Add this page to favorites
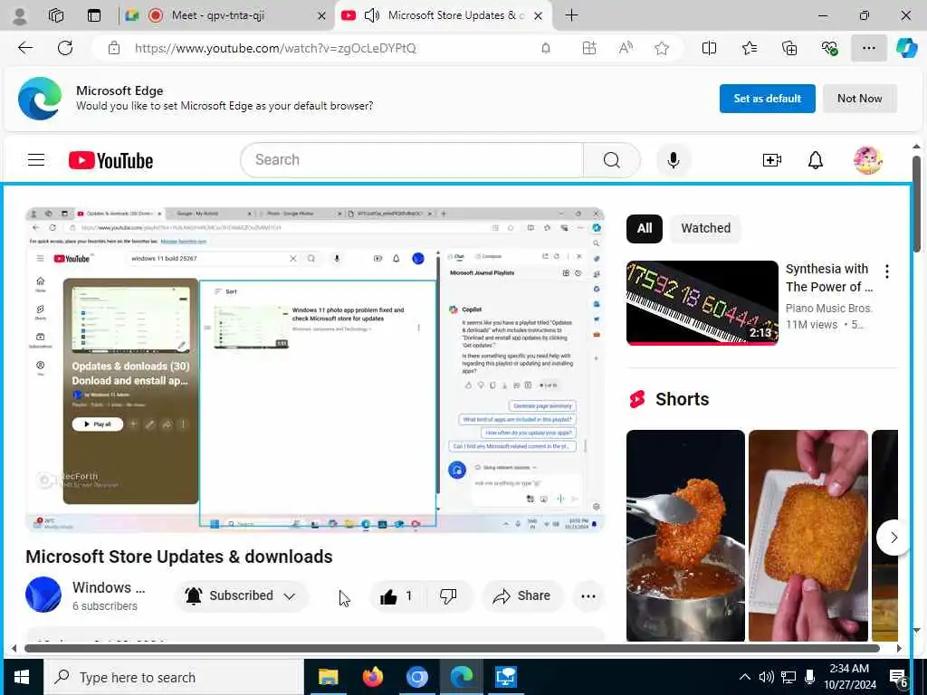 point(662,49)
